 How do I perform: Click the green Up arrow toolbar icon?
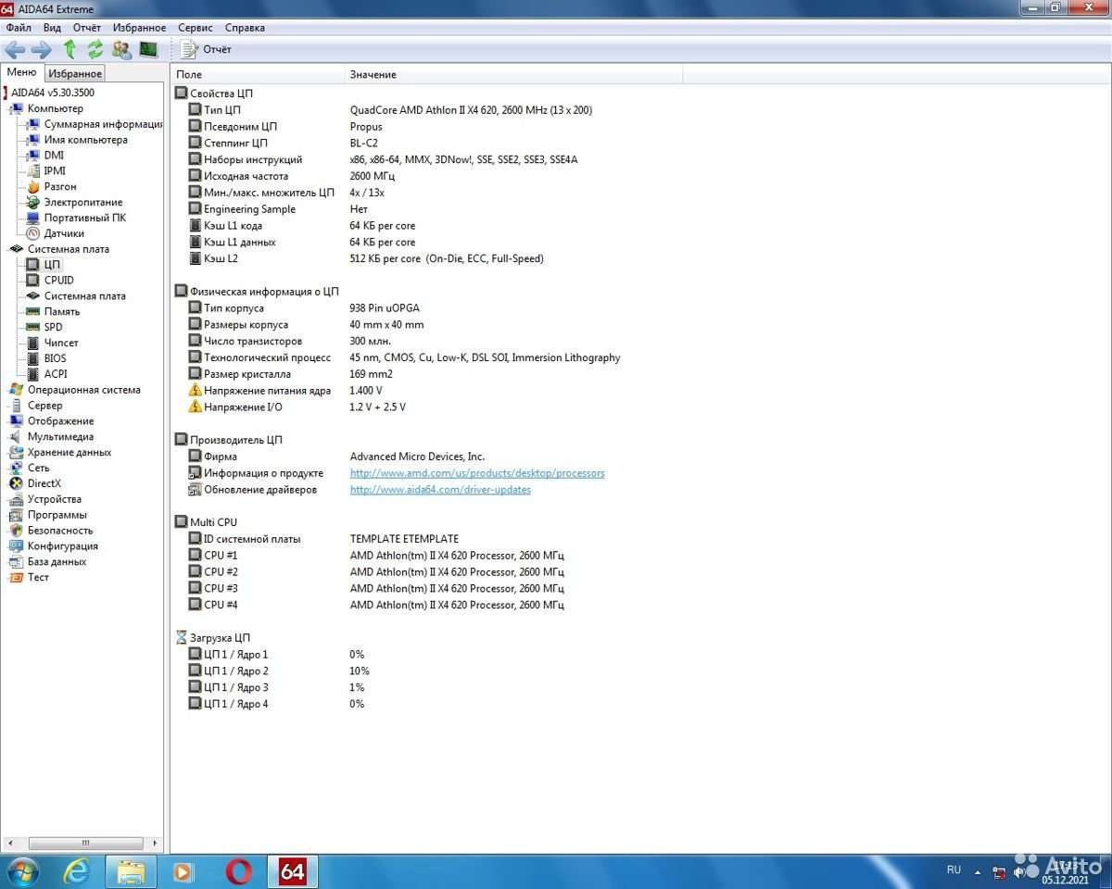tap(69, 49)
